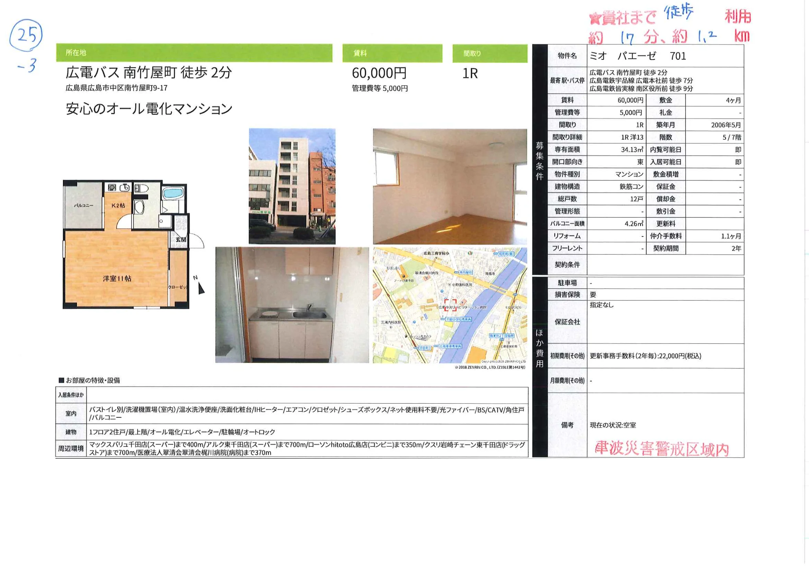Click the green 所在地 header bar
The image size is (809, 572).
pyautogui.click(x=194, y=53)
